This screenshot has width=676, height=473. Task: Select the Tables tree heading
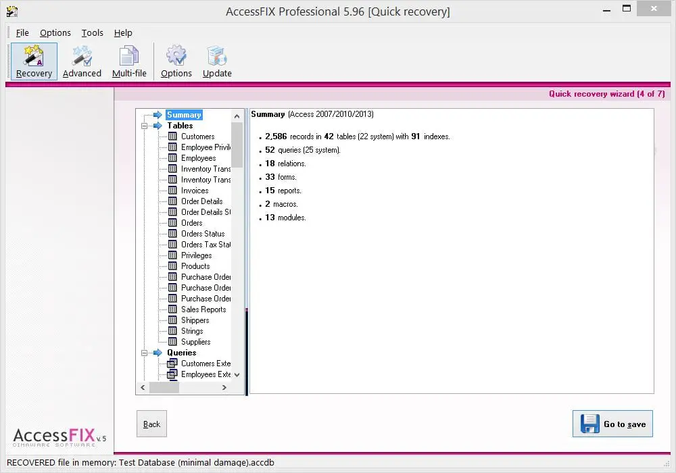pyautogui.click(x=180, y=126)
